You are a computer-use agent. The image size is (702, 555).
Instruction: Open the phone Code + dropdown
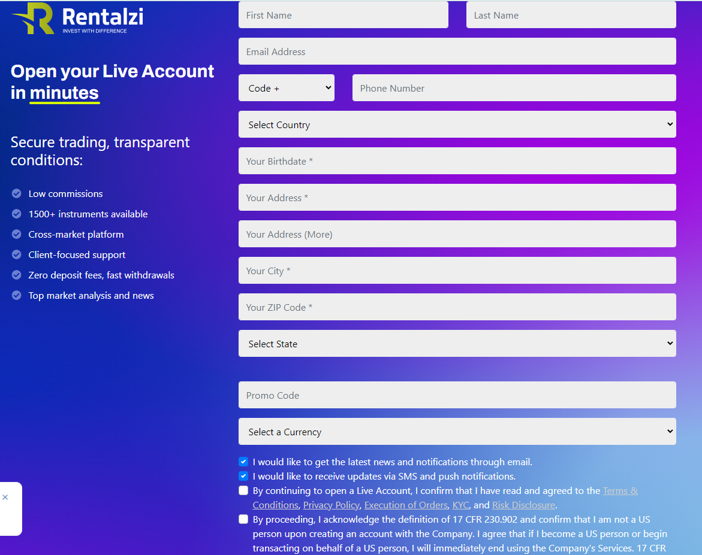(x=287, y=88)
